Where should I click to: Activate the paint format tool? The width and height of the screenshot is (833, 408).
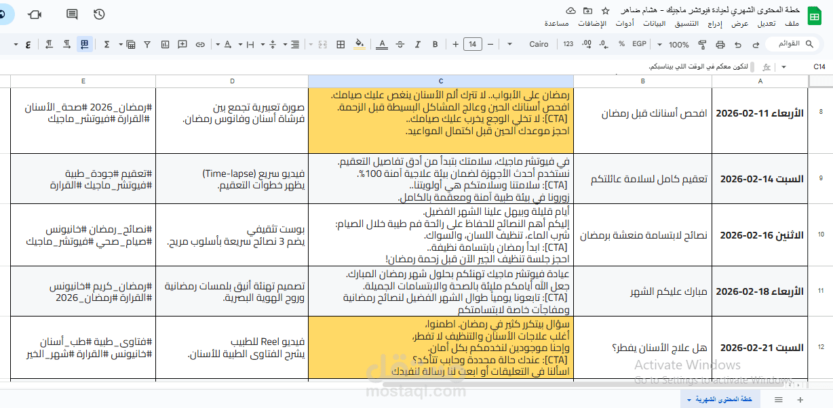click(702, 45)
